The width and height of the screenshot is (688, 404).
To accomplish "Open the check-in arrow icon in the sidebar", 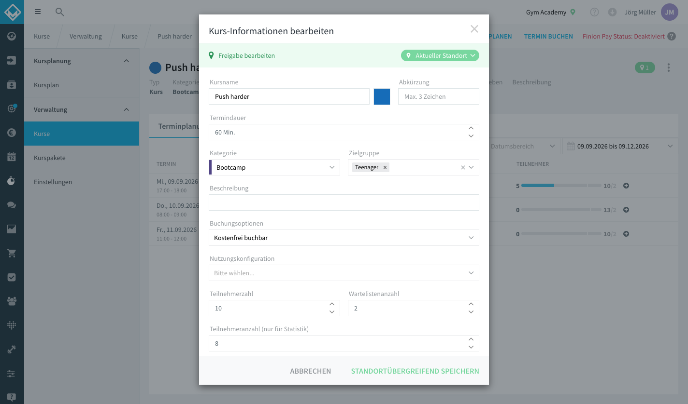I will point(12,60).
